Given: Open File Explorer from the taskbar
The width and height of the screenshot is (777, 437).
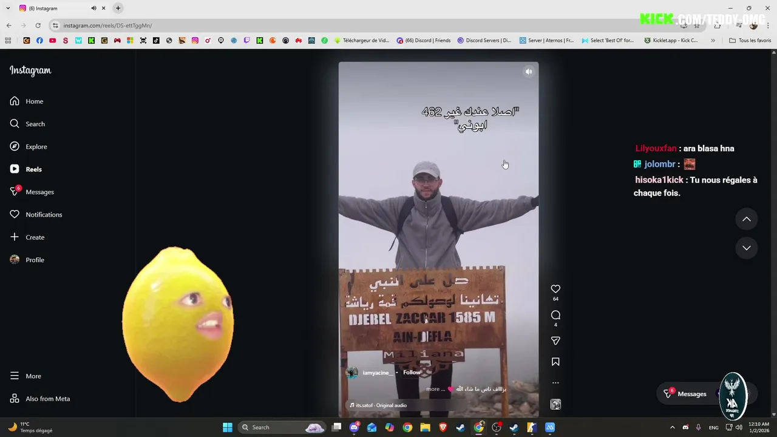Looking at the screenshot, I should 425,427.
